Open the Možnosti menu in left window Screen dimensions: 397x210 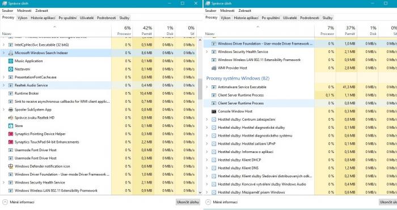(x=24, y=11)
